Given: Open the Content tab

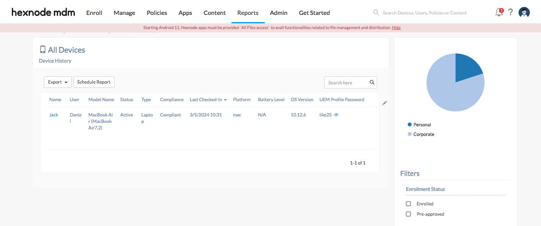Looking at the screenshot, I should tap(215, 13).
